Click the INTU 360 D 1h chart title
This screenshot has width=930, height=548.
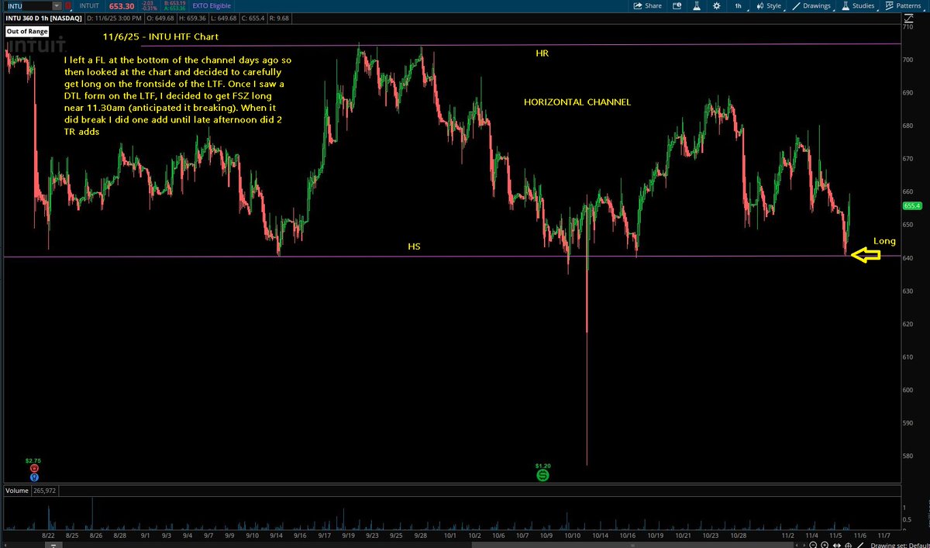43,18
